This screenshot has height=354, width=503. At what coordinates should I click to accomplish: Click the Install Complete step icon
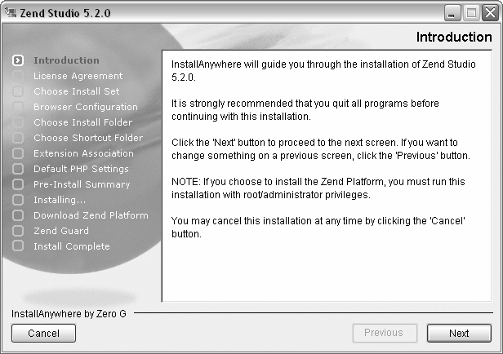coord(18,246)
